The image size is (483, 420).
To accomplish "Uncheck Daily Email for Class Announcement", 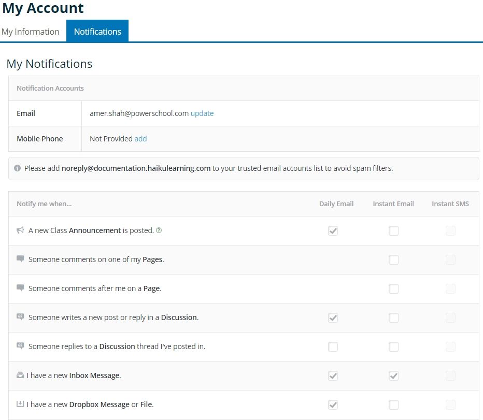I will coord(333,230).
